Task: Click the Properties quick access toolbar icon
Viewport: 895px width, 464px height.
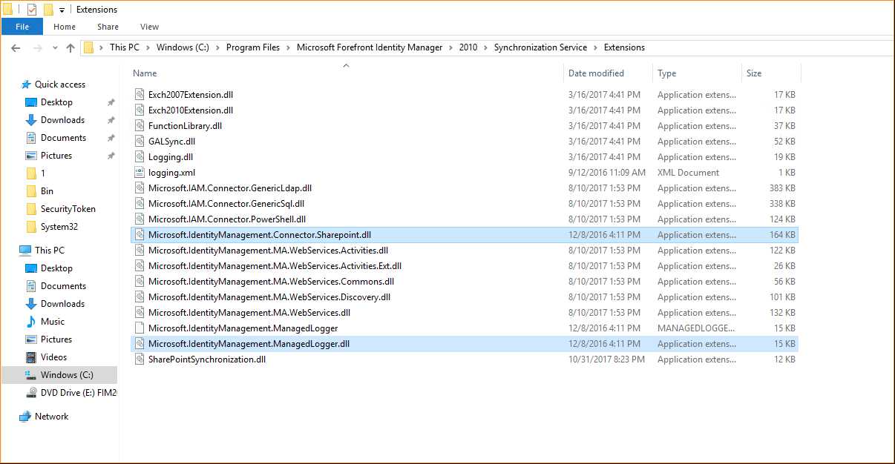Action: [x=31, y=10]
